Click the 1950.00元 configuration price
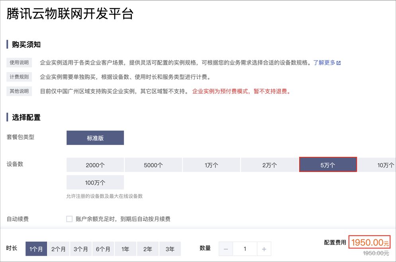 tap(370, 242)
